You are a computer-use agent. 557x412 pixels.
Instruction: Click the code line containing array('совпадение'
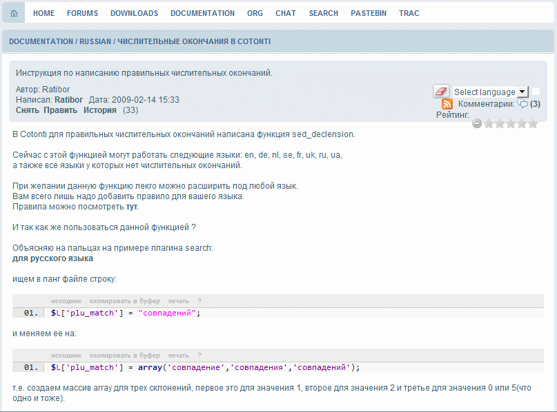pyautogui.click(x=205, y=367)
